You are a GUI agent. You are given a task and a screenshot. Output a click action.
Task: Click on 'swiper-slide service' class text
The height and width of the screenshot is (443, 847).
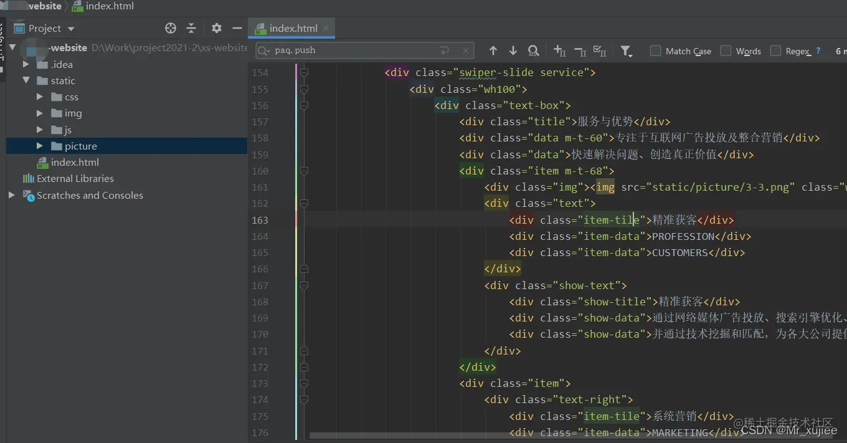click(521, 72)
